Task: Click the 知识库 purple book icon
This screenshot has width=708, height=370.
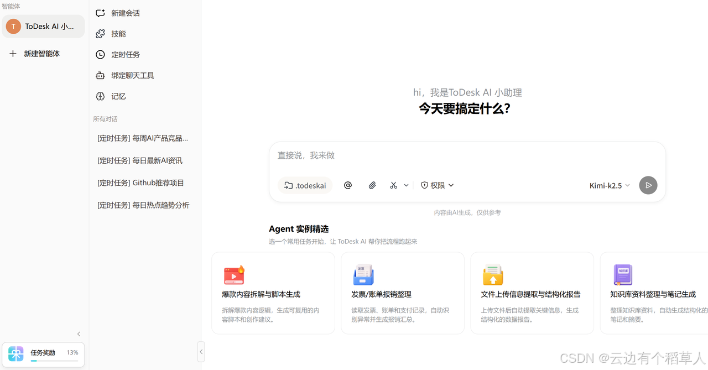Action: (x=623, y=275)
